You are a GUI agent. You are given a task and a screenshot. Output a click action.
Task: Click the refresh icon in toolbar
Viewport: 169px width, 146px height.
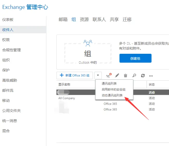coord(143,76)
